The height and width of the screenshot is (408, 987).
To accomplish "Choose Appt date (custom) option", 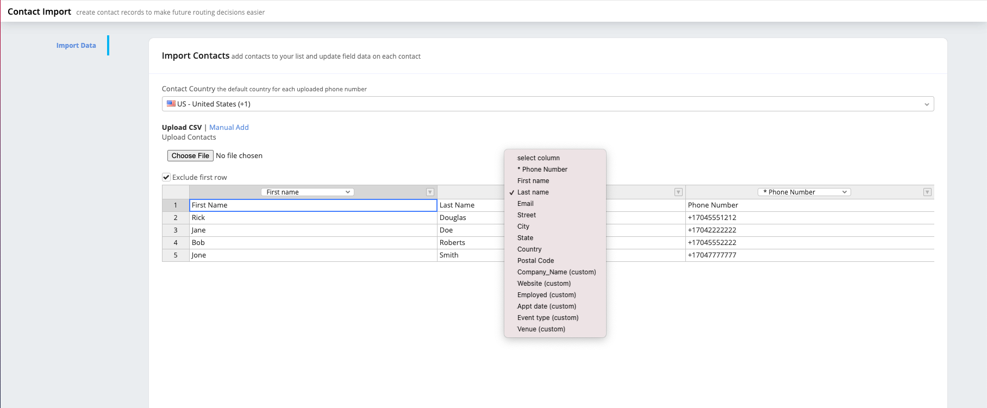I will pos(546,306).
